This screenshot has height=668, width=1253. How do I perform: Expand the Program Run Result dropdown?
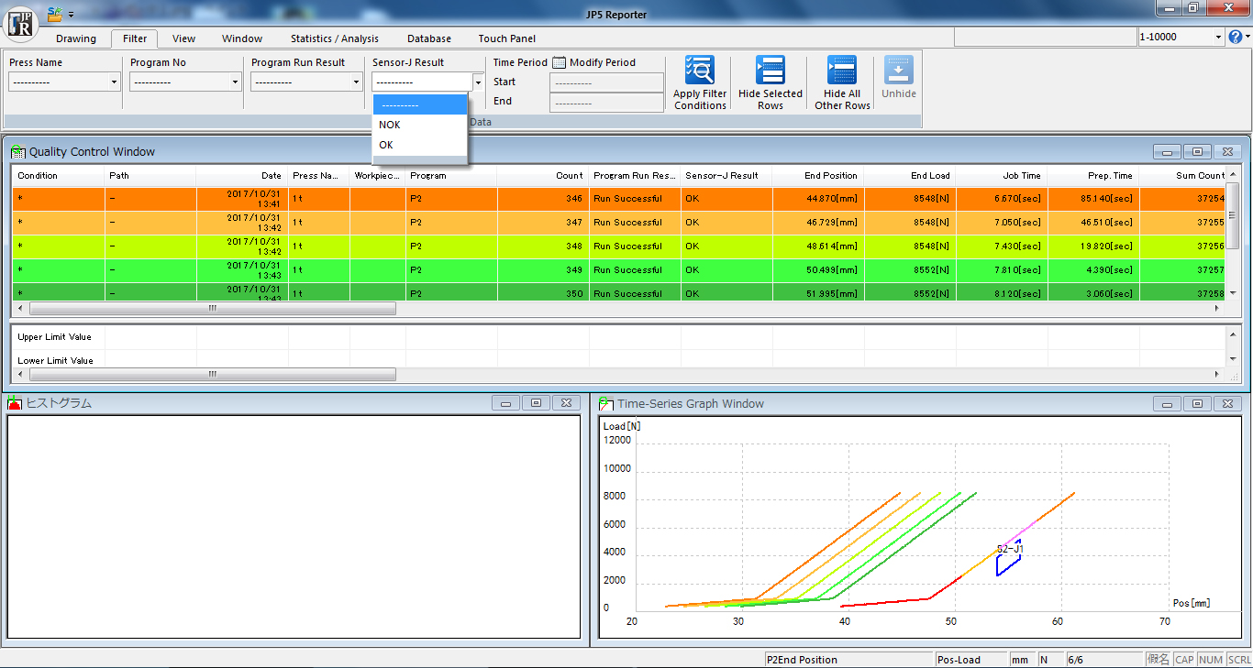(x=356, y=82)
